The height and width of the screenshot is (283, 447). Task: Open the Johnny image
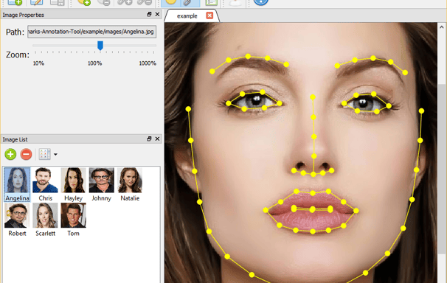click(102, 184)
